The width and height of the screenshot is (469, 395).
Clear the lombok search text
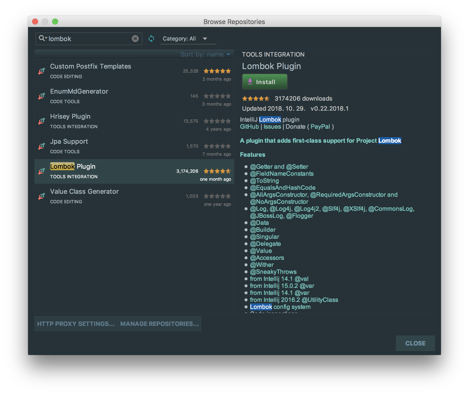pos(135,39)
